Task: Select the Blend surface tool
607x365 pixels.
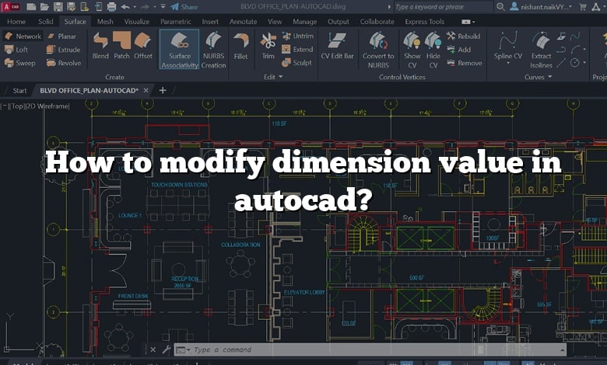Action: (100, 46)
